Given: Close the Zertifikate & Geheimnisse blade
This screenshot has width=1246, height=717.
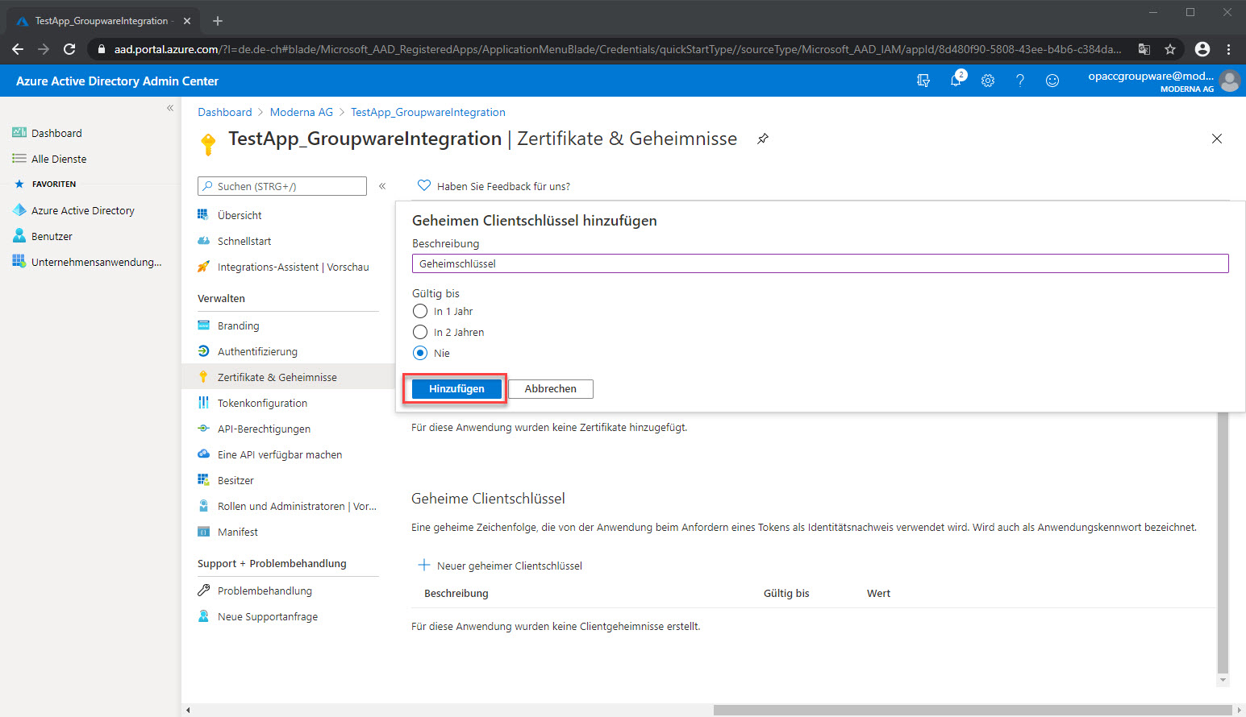Looking at the screenshot, I should pos(1217,139).
